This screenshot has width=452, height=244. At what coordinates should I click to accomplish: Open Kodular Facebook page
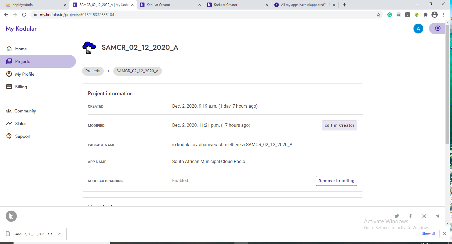tap(410, 216)
